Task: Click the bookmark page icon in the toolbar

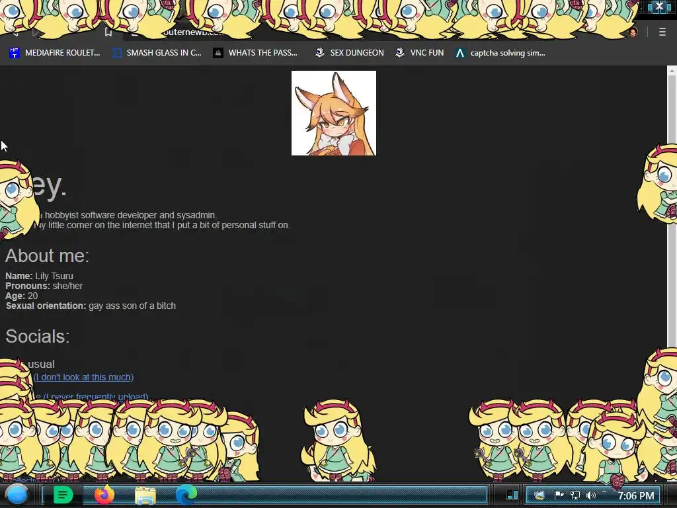Action: [x=108, y=32]
